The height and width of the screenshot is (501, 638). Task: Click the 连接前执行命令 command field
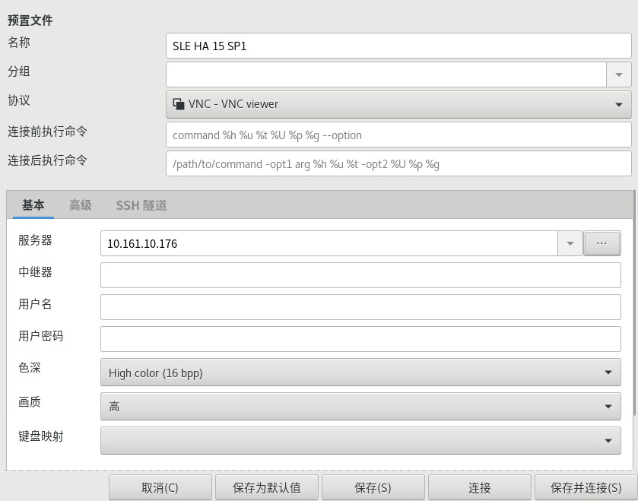pos(398,135)
